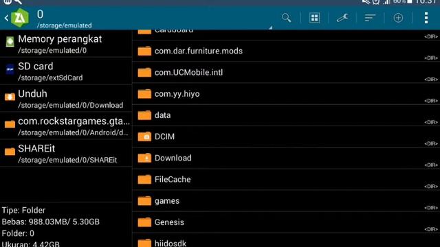Open com.dar.furniture.mods folder

coord(286,51)
